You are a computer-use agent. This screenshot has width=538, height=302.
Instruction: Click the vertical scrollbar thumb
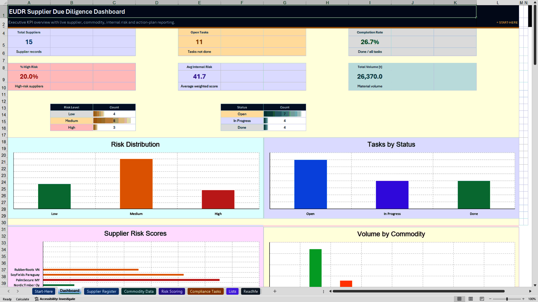point(535,35)
